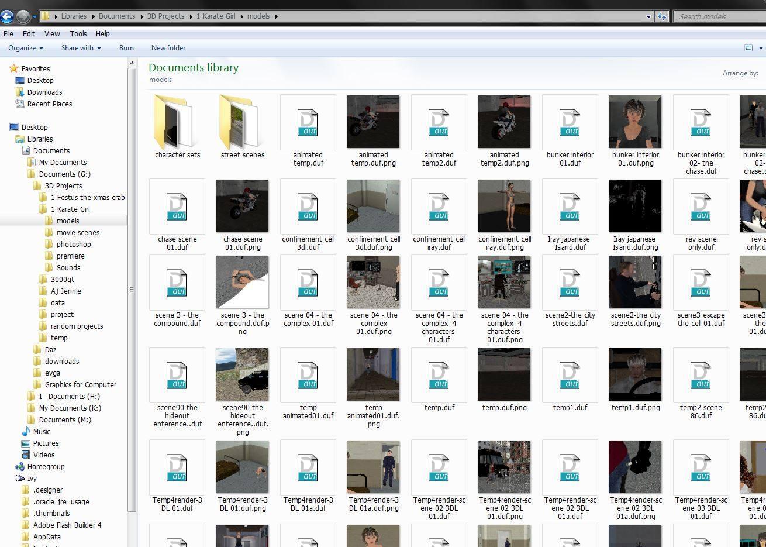766x547 pixels.
Task: Select scene 3 - the compound.duf icon
Action: (x=177, y=282)
